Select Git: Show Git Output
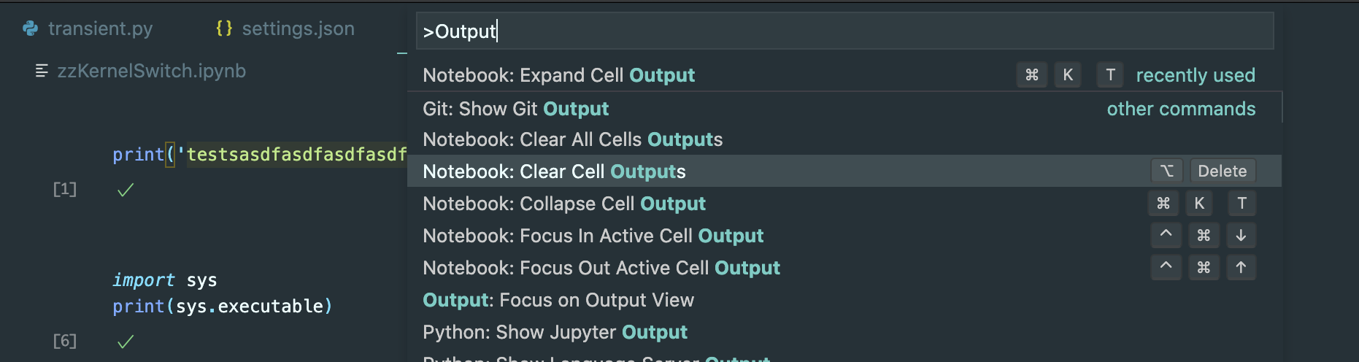Viewport: 1359px width, 362px height. click(515, 109)
